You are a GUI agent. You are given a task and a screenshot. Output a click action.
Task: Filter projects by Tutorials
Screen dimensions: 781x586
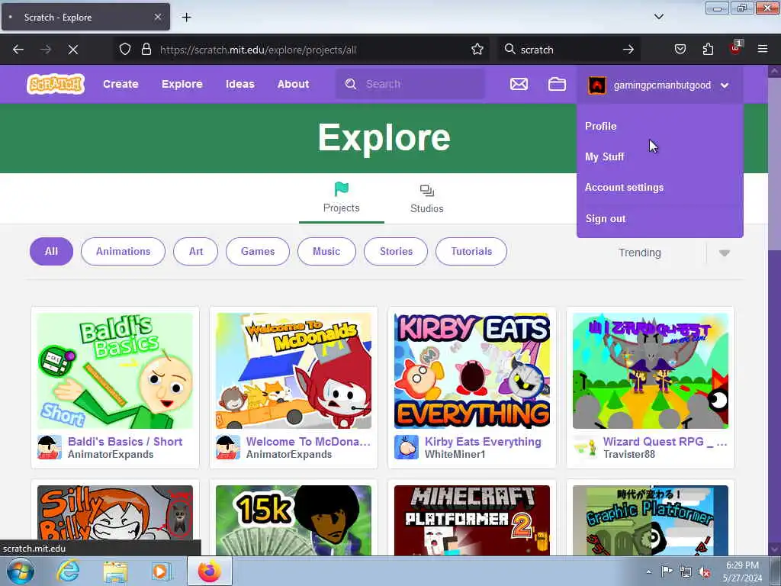click(x=471, y=252)
